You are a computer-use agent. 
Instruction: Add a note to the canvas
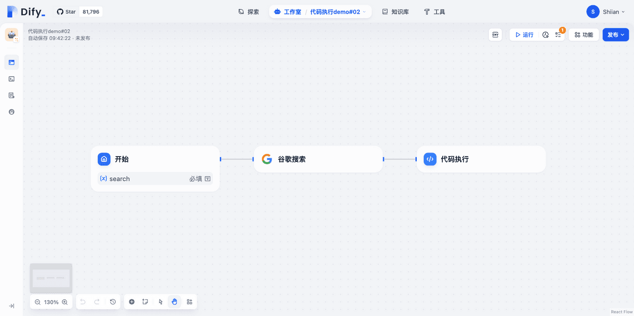point(145,302)
